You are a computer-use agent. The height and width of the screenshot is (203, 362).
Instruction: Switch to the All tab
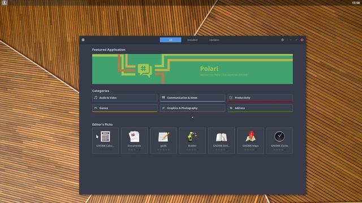[170, 40]
